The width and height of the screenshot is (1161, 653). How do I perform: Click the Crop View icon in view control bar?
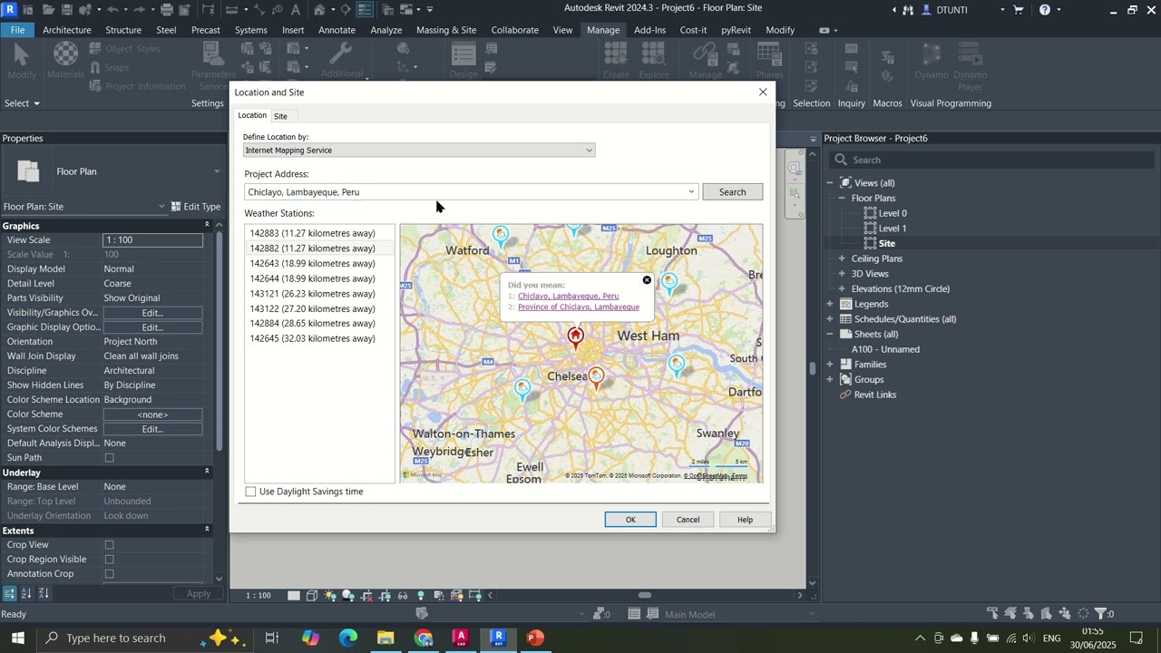366,596
